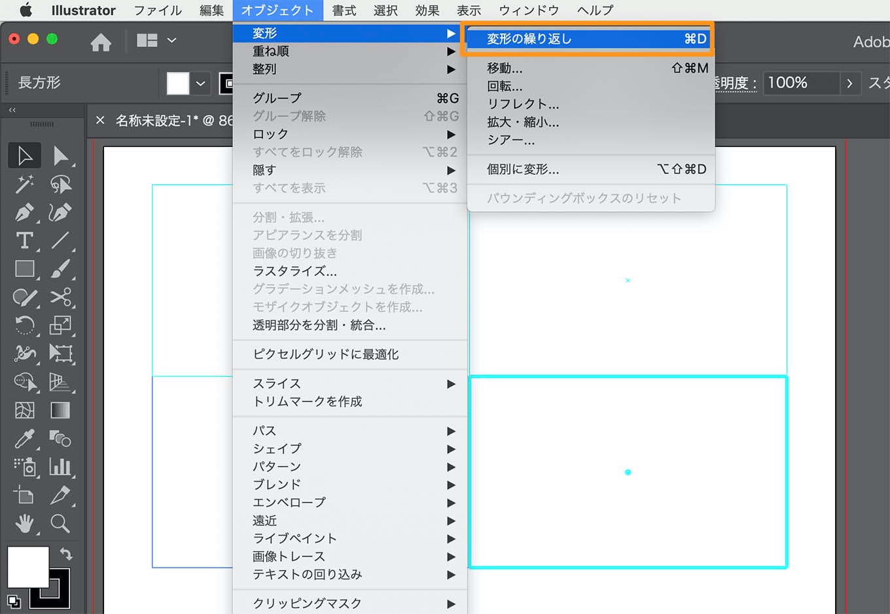The image size is (890, 614).
Task: Expand the ロック submenu
Action: point(350,134)
